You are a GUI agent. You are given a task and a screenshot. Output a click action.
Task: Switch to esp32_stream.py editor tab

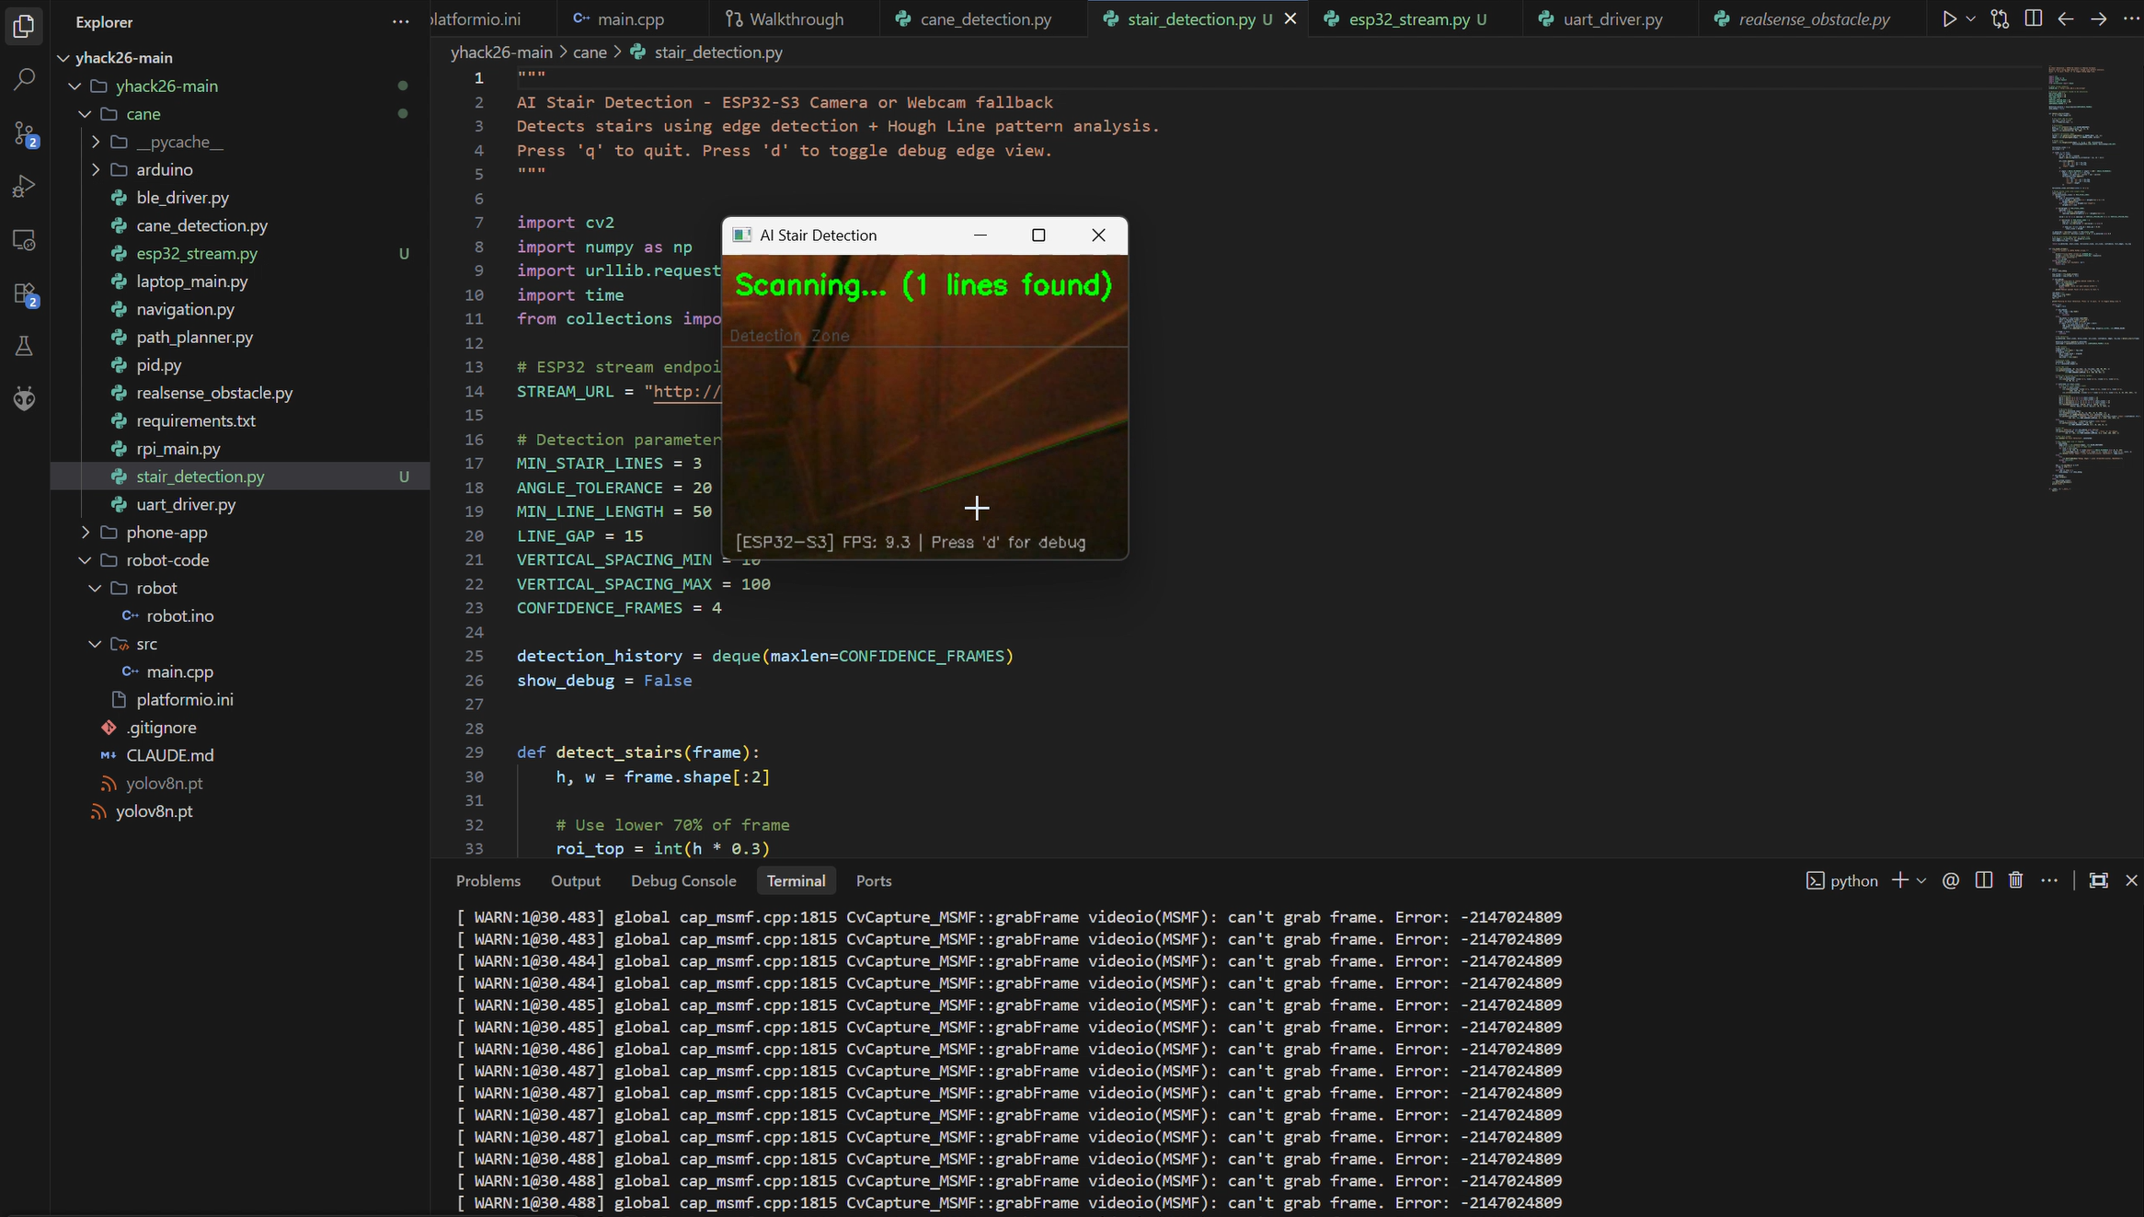click(x=1407, y=19)
